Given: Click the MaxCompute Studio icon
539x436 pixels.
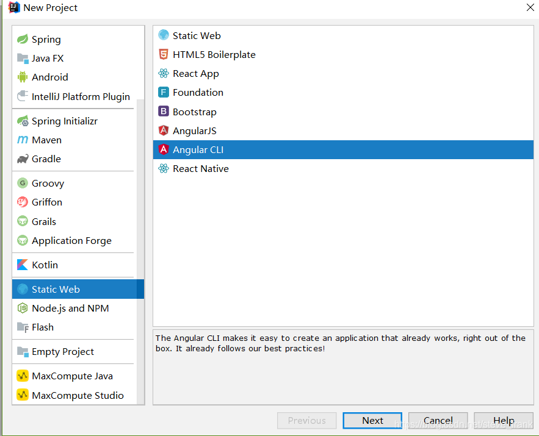Looking at the screenshot, I should coord(23,395).
